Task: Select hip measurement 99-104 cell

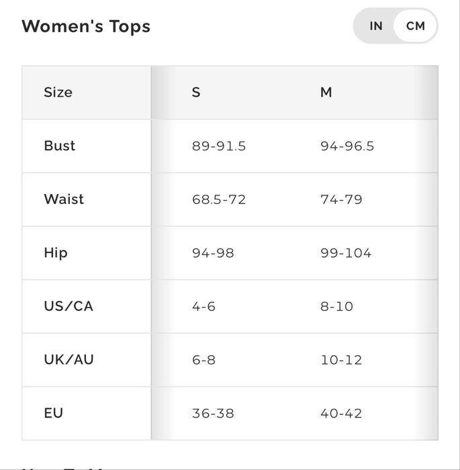Action: tap(346, 253)
